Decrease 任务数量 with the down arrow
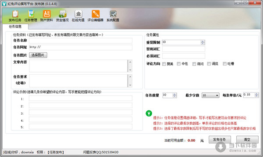263x157 pixels. tap(174, 96)
